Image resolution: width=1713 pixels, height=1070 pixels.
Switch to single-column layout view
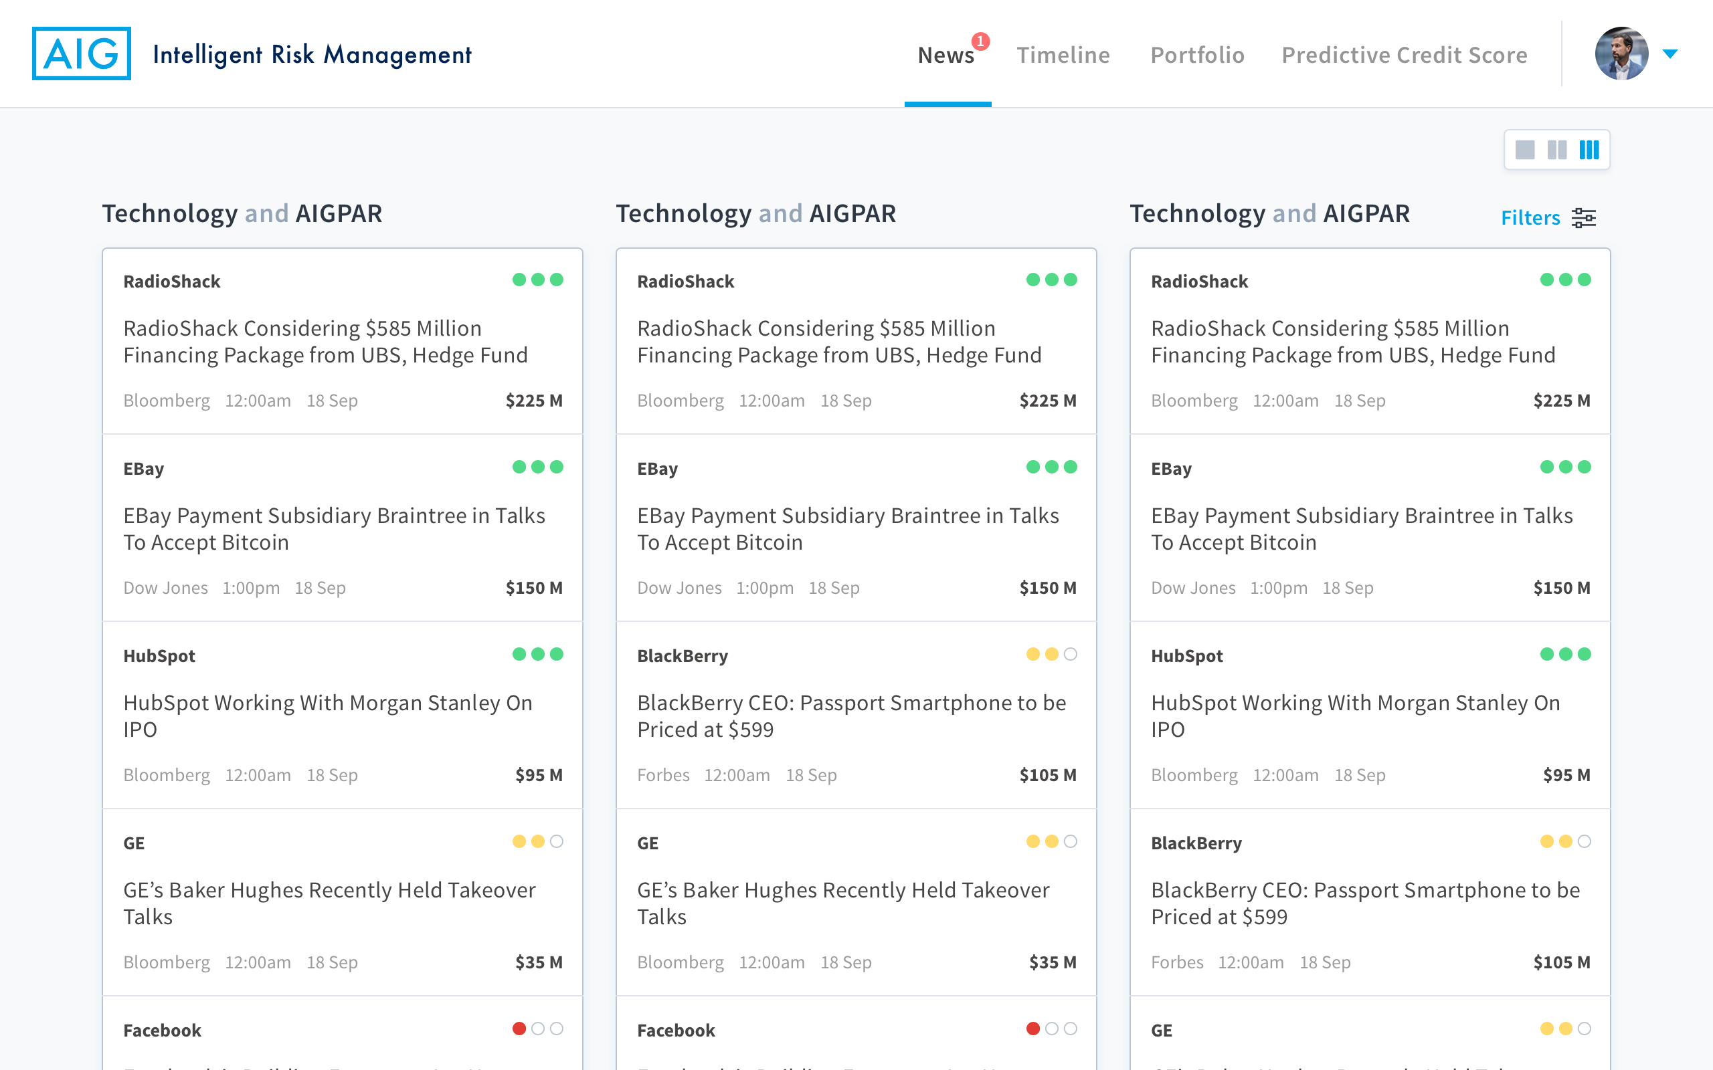pos(1525,150)
